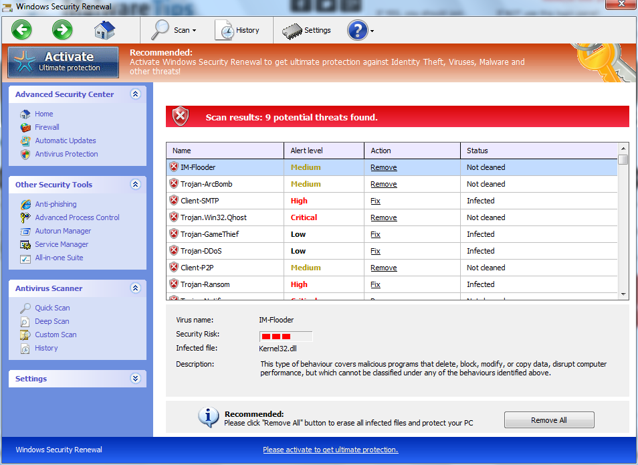This screenshot has width=638, height=465.
Task: Expand the Settings sidebar panel
Action: tap(136, 379)
